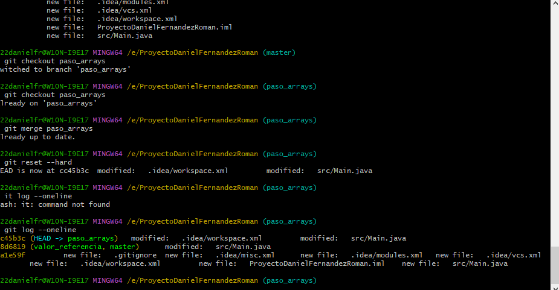Click 'ProyectoDanielFernandezRoman.iml' on the last log output line
Screen dimensions: 559x290
(317, 264)
